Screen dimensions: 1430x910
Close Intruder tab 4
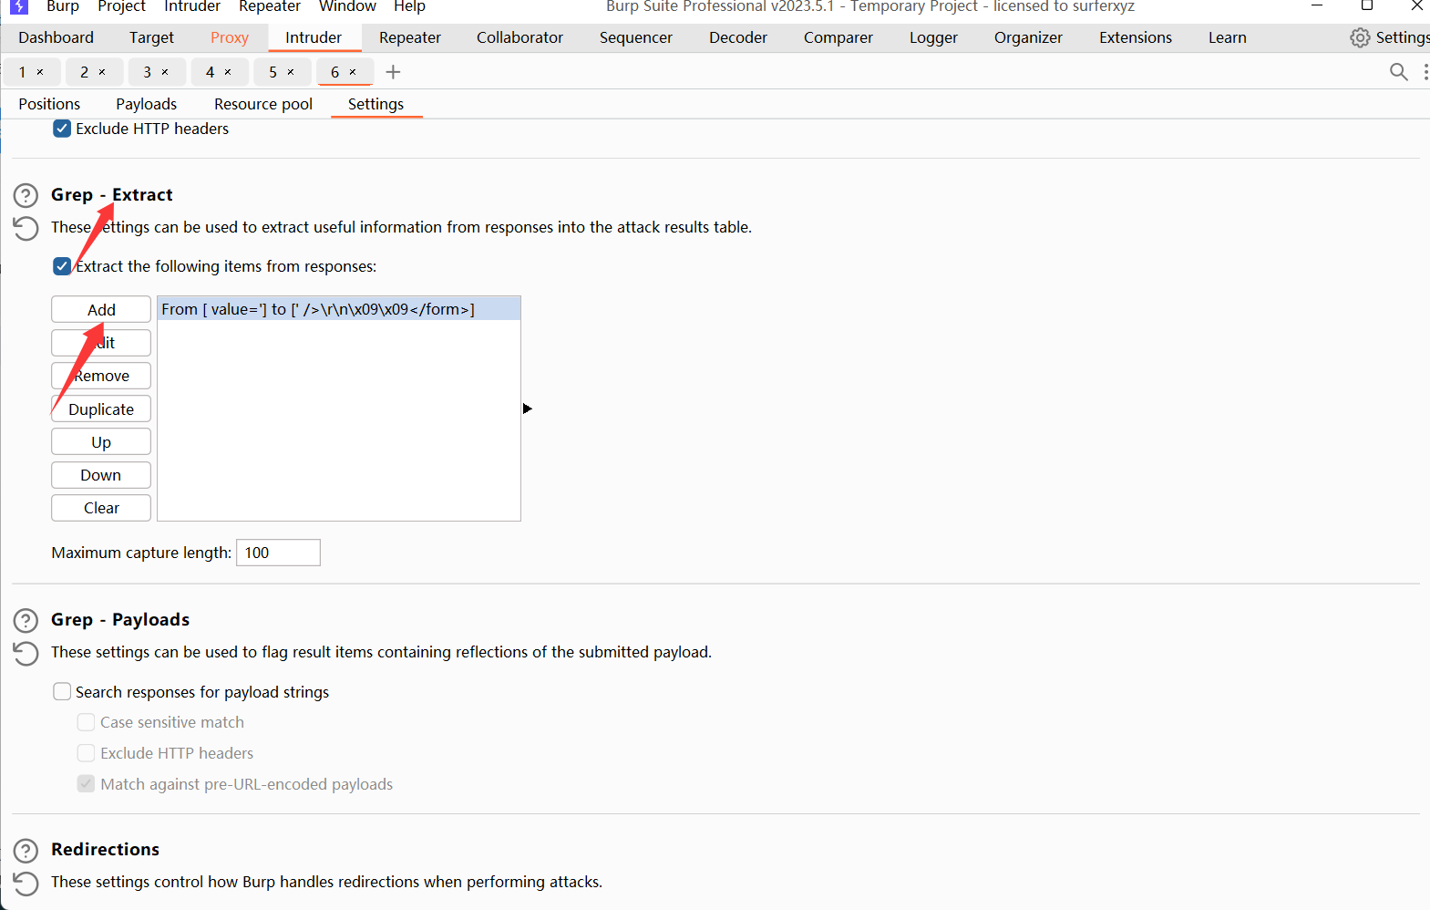[228, 72]
